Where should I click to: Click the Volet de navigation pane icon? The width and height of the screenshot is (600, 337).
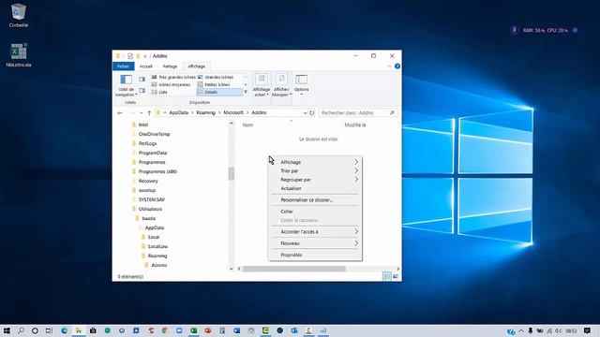[126, 80]
